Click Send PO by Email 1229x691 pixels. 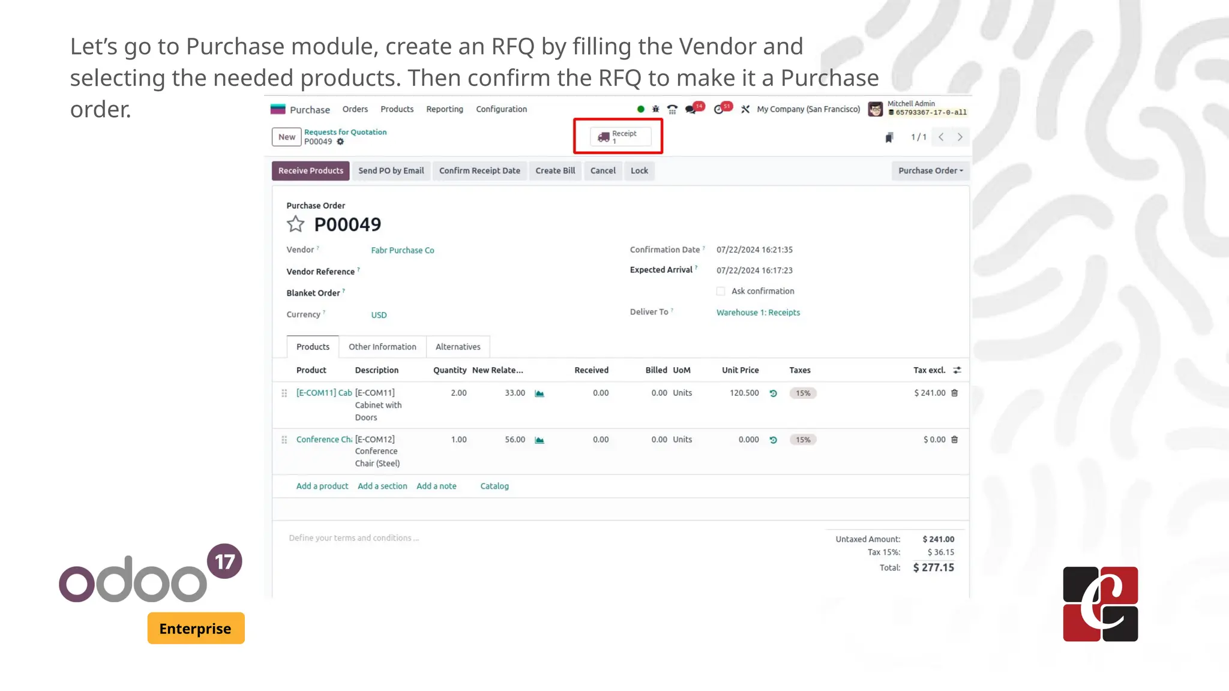[391, 171]
